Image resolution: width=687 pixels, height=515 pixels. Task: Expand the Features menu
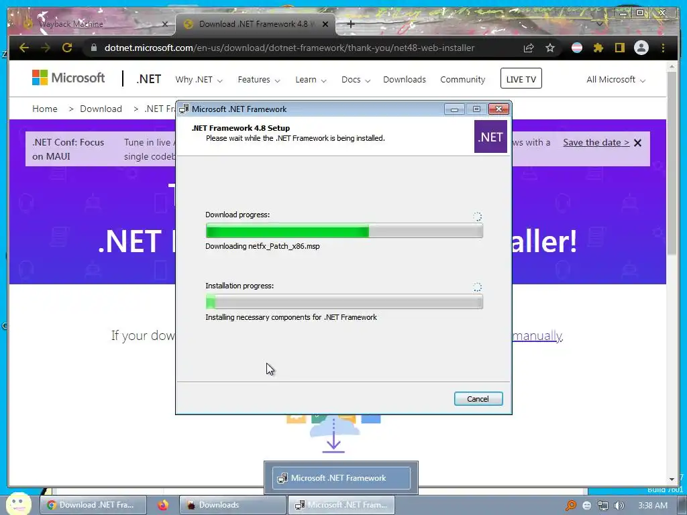[259, 80]
